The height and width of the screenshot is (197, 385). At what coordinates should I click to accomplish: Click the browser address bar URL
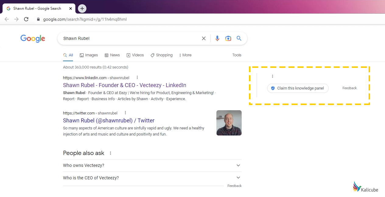[x=85, y=19]
